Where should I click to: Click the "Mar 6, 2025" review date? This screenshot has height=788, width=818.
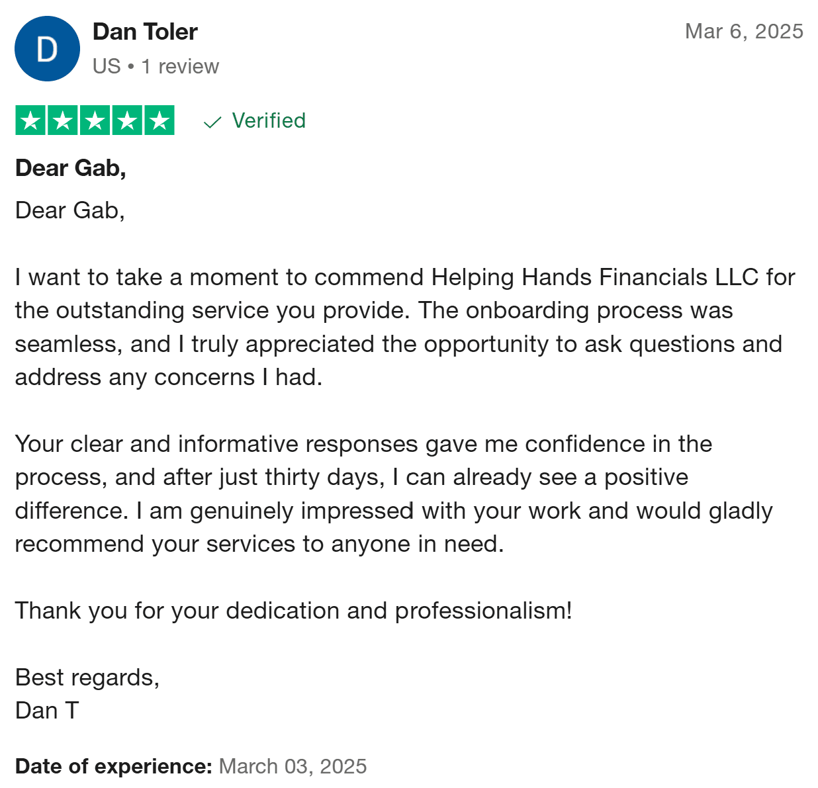point(744,31)
